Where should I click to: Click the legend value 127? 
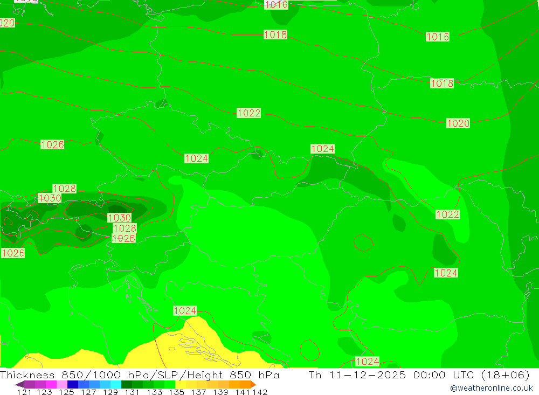coord(88,392)
